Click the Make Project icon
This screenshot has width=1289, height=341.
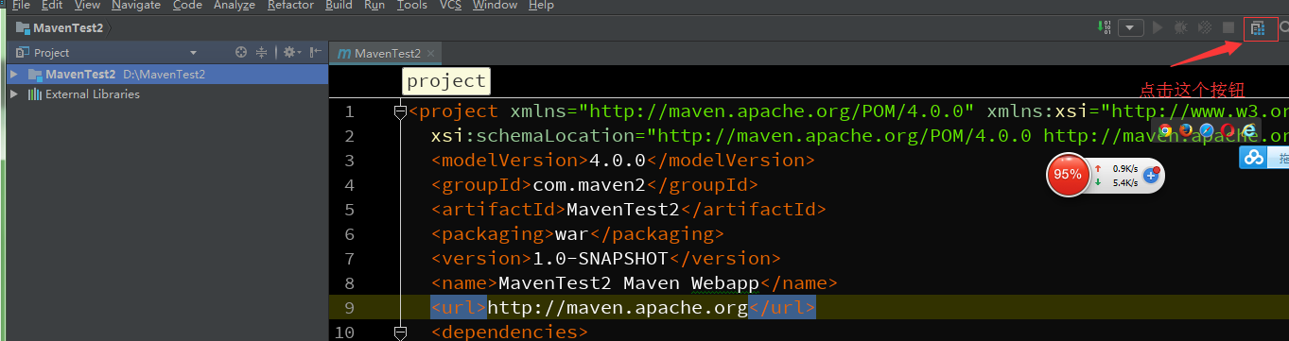tap(1104, 28)
